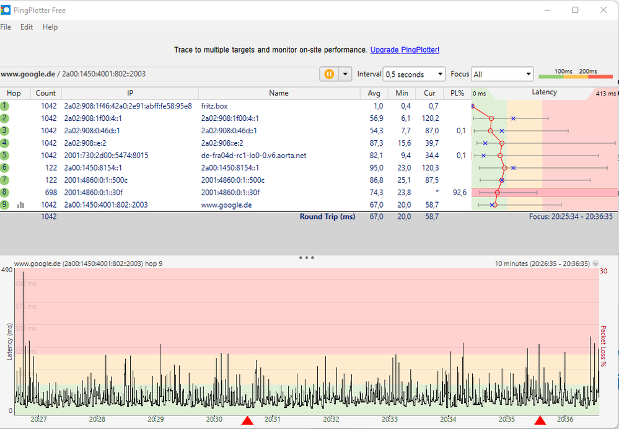Screen dimensions: 619x429
Task: Expand the Interval combo box
Action: [414, 74]
